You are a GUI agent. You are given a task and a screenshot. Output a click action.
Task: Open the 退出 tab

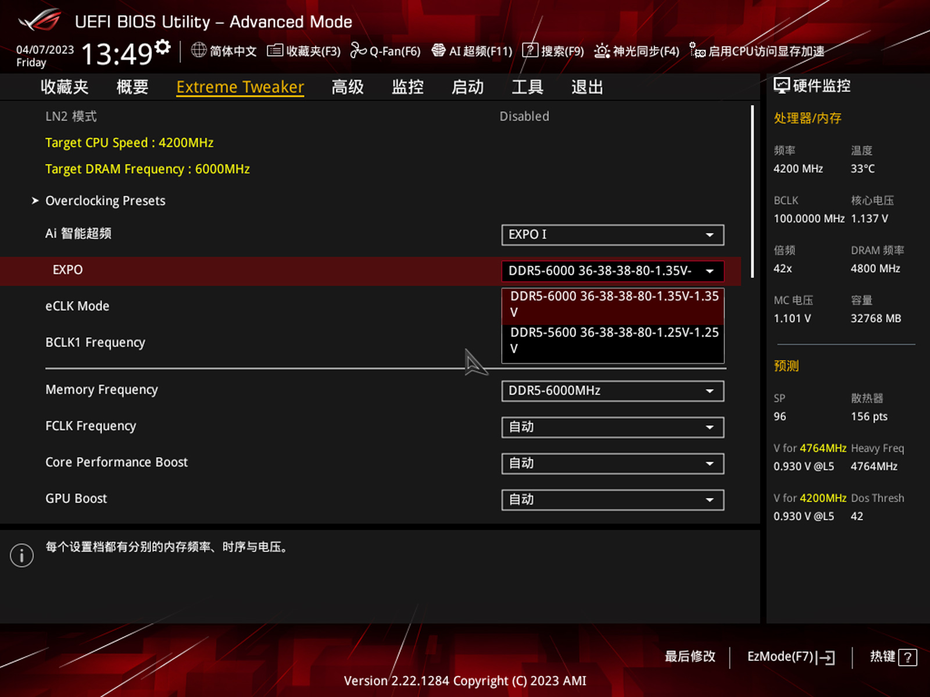pos(587,87)
